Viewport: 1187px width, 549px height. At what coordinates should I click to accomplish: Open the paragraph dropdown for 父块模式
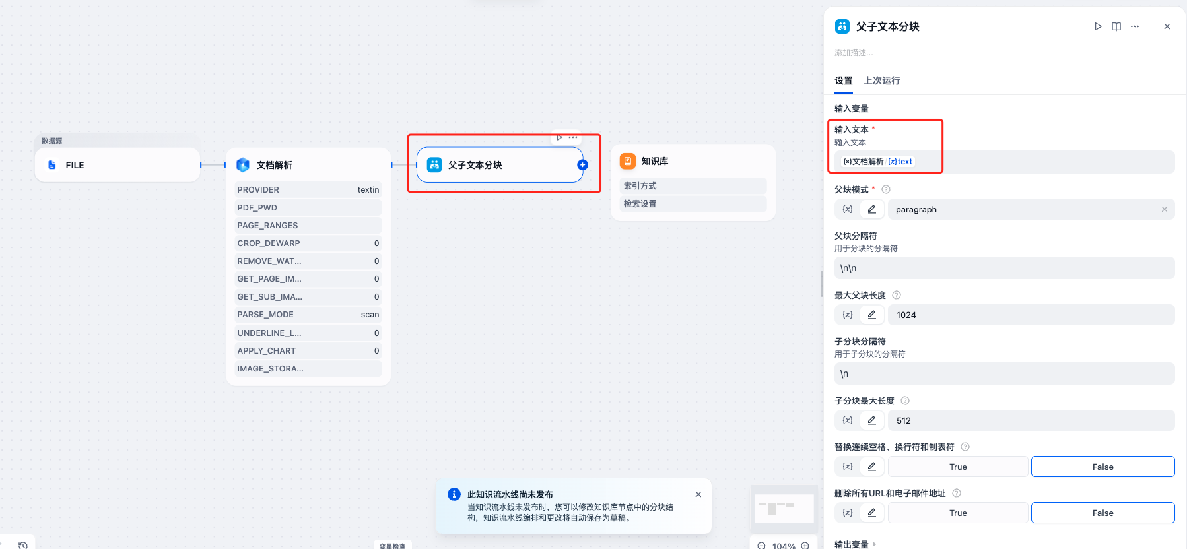click(x=1031, y=209)
